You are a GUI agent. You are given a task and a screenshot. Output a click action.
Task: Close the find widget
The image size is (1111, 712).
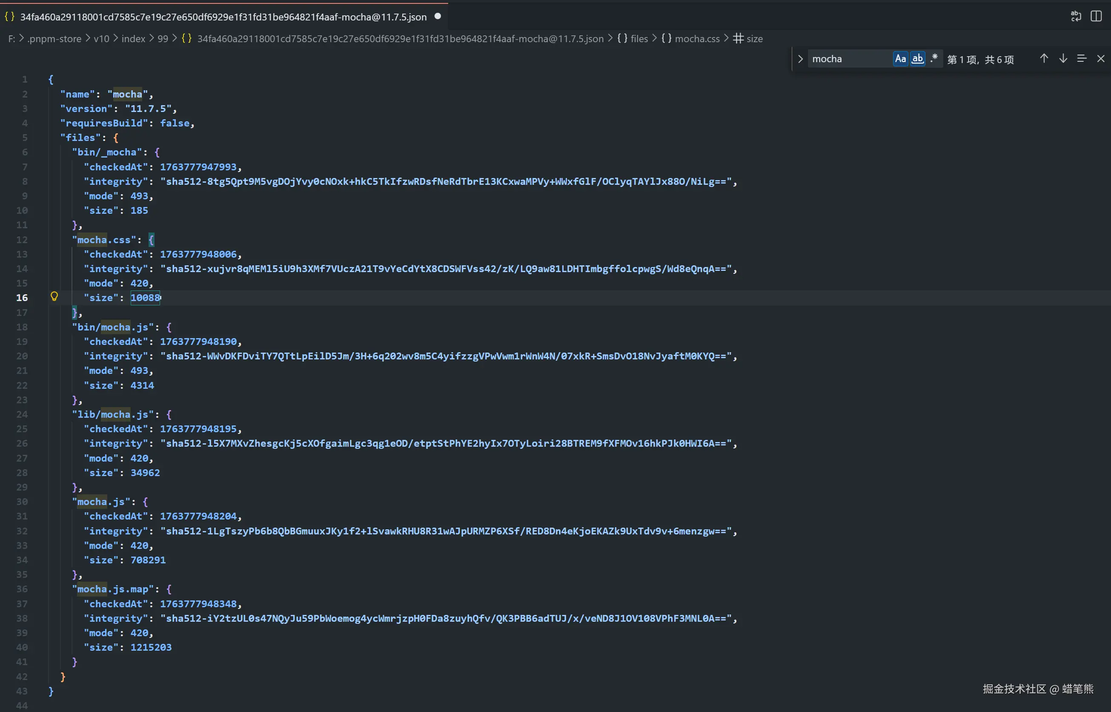pyautogui.click(x=1100, y=59)
